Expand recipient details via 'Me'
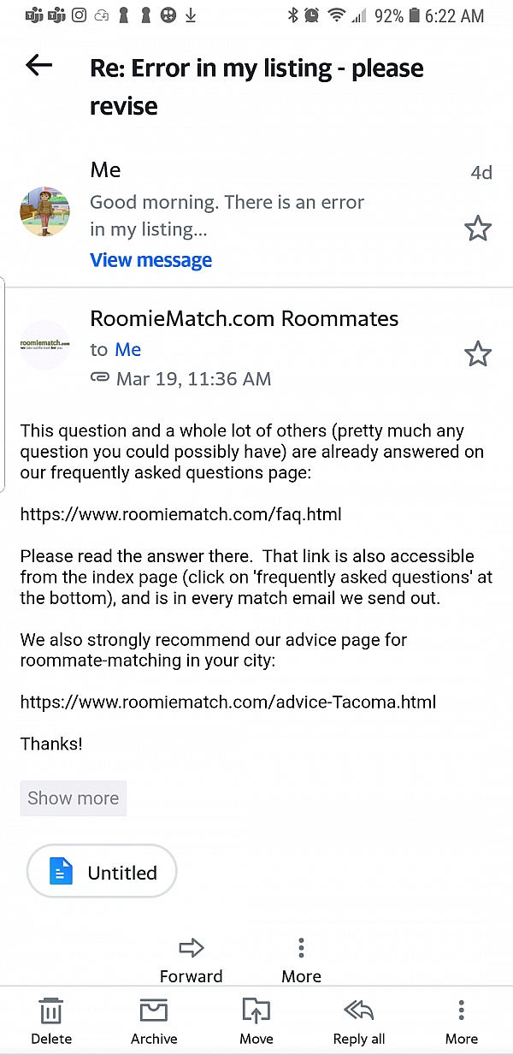Viewport: 513px width, 1055px height. click(127, 349)
